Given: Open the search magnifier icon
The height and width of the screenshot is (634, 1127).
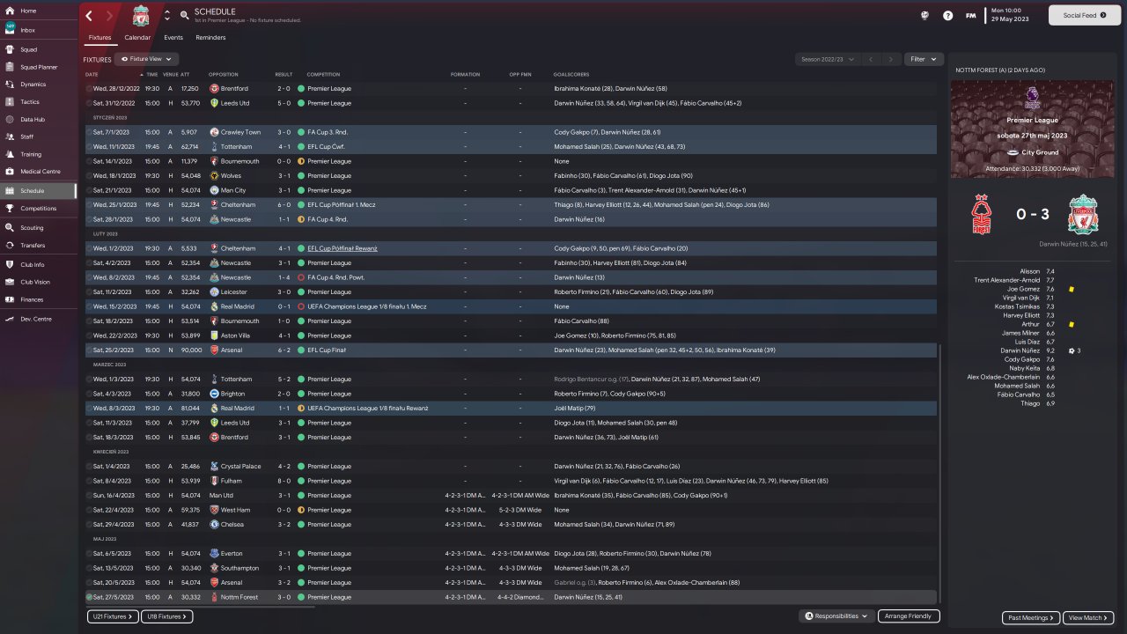Looking at the screenshot, I should pos(184,15).
